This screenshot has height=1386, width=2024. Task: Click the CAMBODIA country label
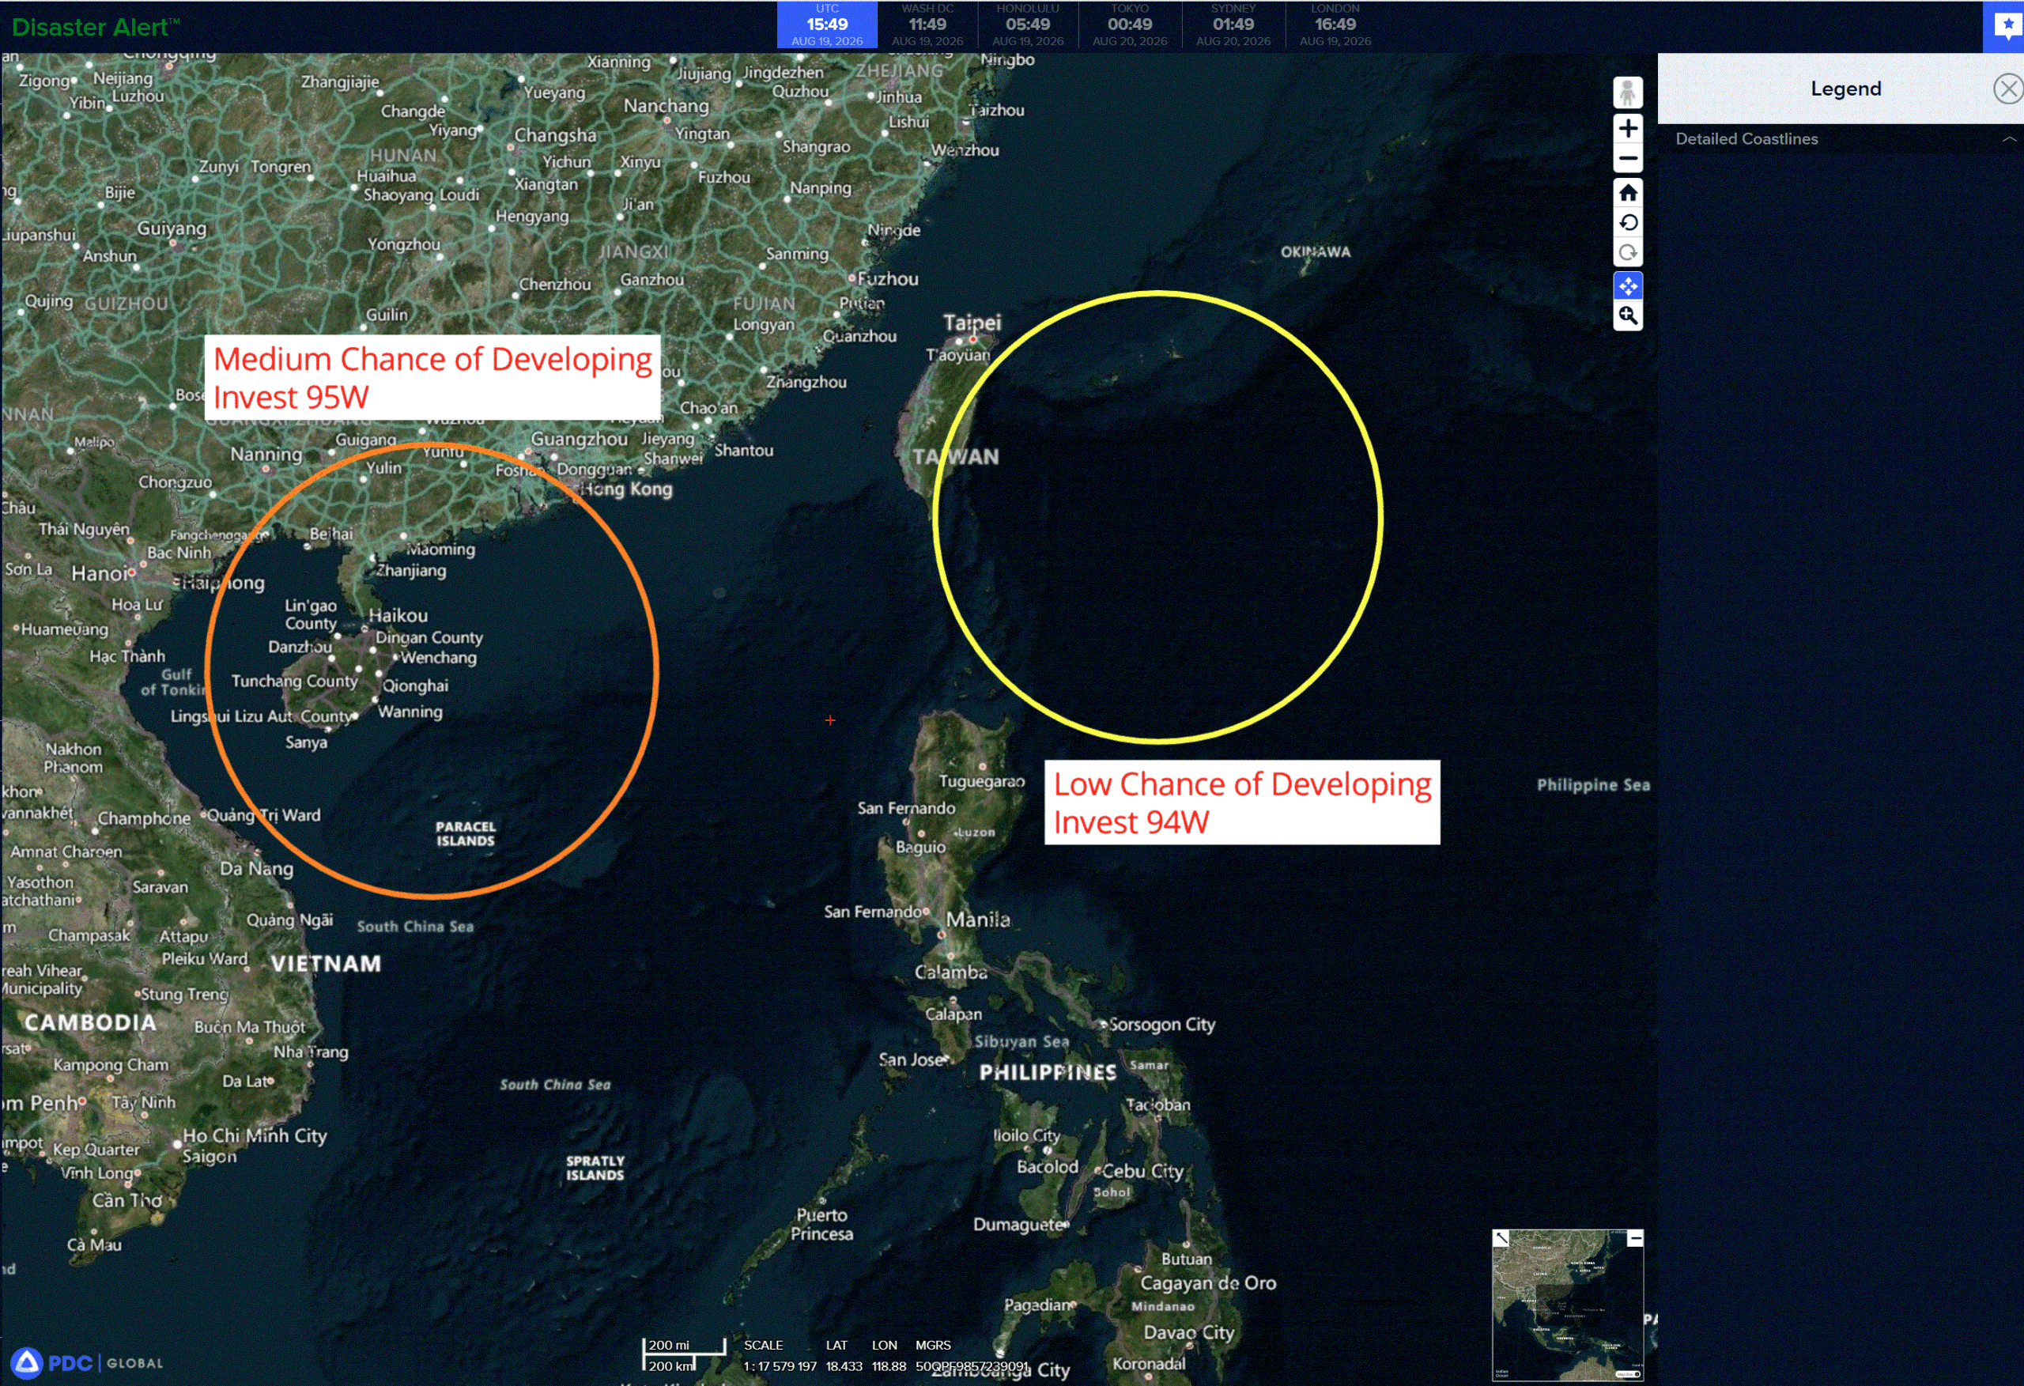pyautogui.click(x=89, y=1022)
